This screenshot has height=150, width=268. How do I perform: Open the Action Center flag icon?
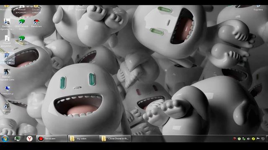coord(258,139)
